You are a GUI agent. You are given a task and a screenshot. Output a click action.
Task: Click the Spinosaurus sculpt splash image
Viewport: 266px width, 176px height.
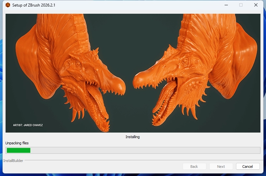click(133, 73)
